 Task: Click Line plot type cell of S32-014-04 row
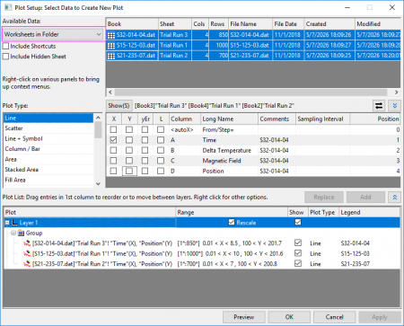click(315, 243)
